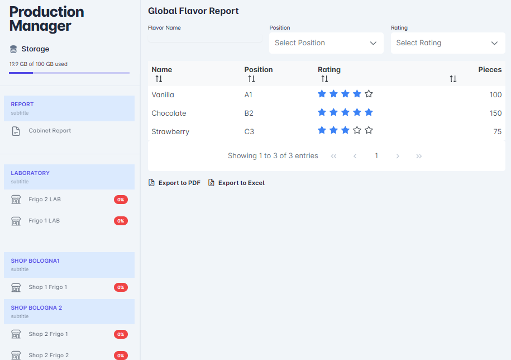The image size is (511, 360).
Task: Click the Export to PDF file icon
Action: click(151, 183)
